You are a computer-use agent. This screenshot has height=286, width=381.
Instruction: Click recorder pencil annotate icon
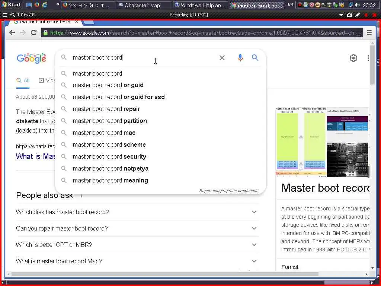[358, 15]
